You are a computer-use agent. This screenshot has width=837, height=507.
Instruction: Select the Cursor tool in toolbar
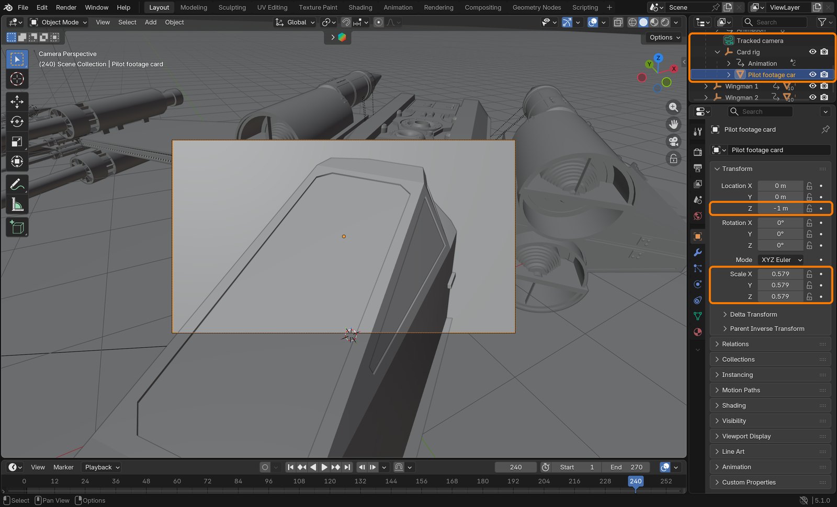coord(17,79)
